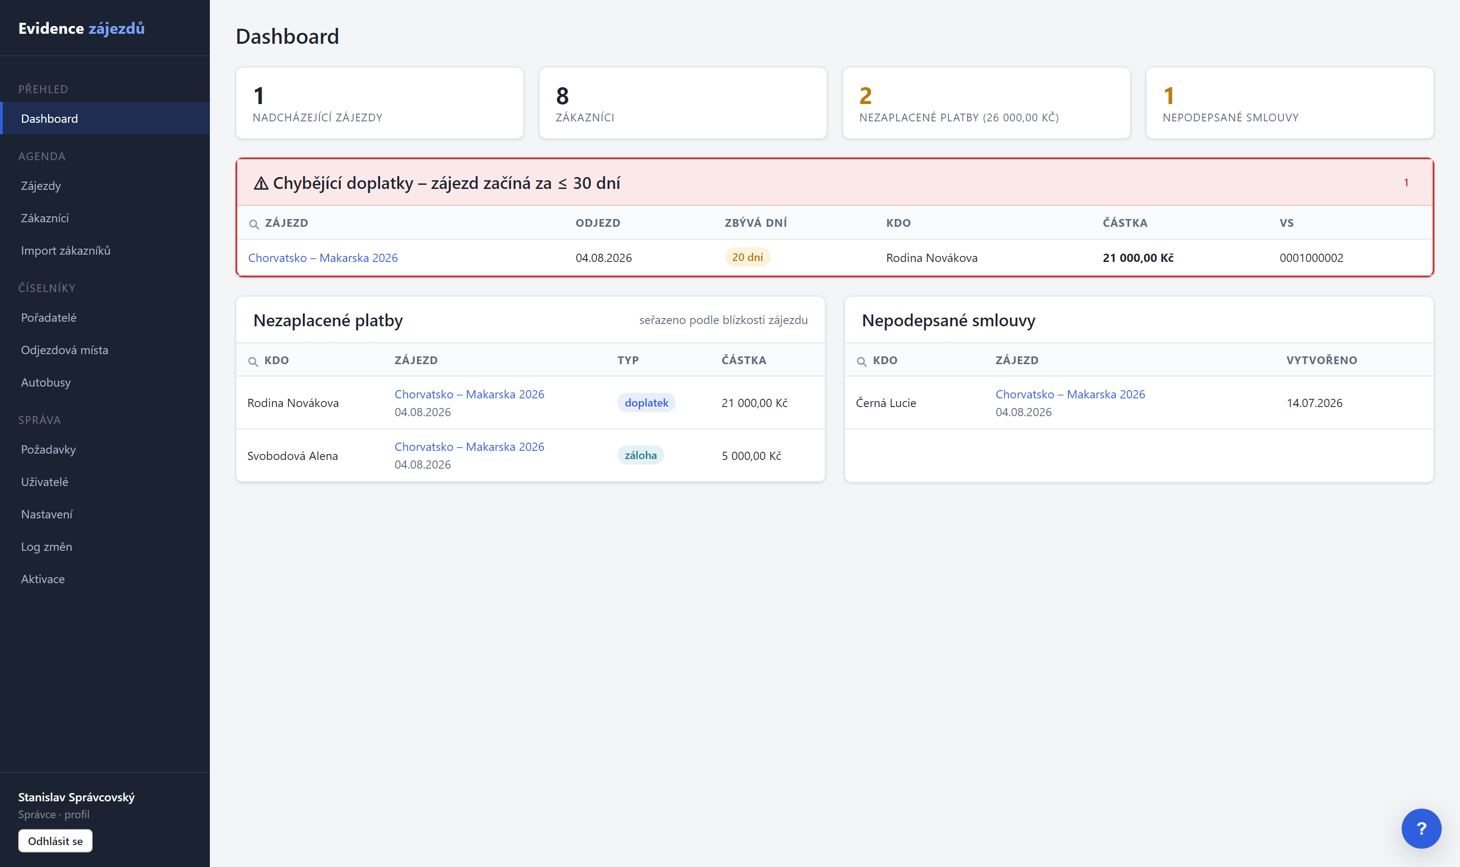
Task: Click bold amount 21 000,00 Kč in alert table
Action: [1137, 258]
